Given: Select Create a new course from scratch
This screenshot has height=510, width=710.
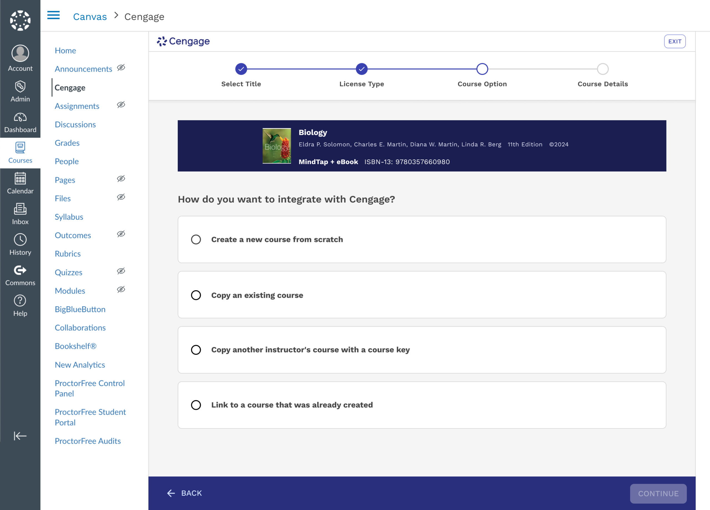Looking at the screenshot, I should [x=422, y=239].
